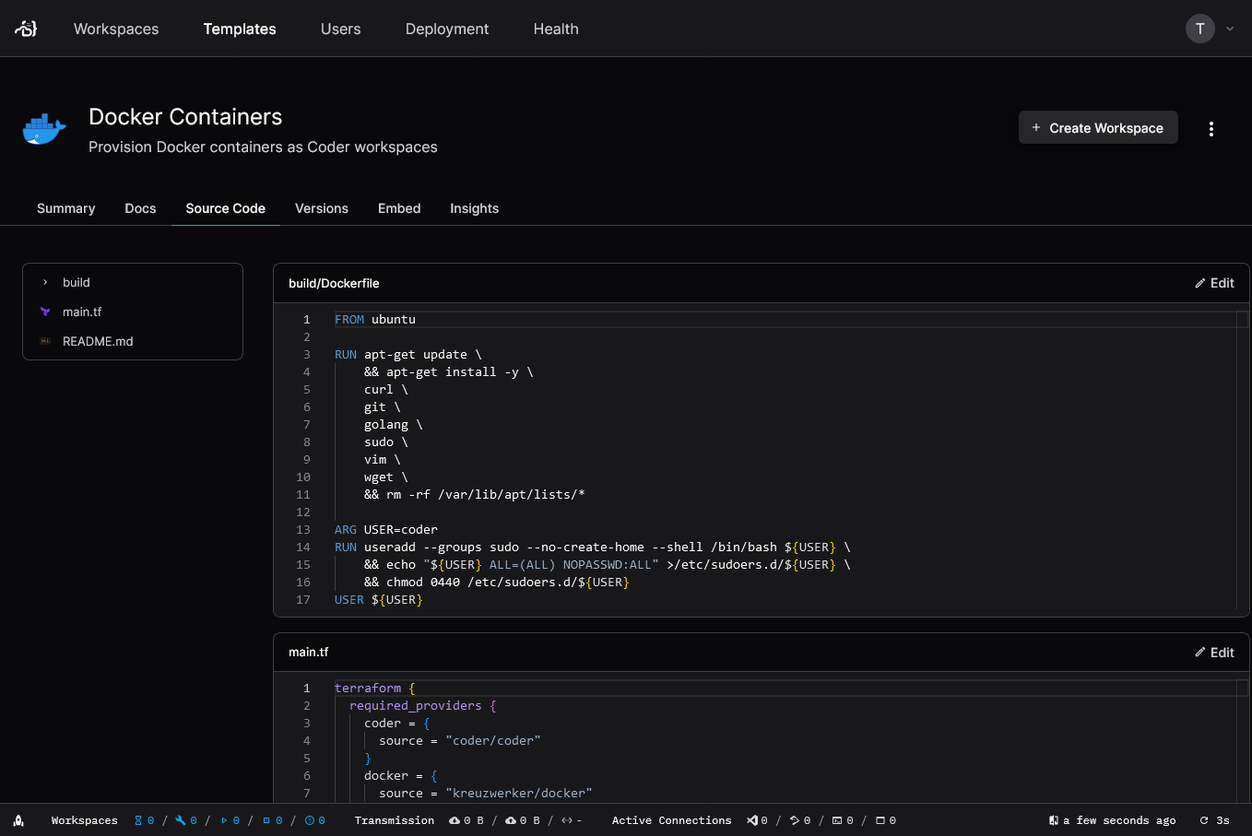Select the Terraform icon beside main.tf
The image size is (1252, 836).
[47, 312]
